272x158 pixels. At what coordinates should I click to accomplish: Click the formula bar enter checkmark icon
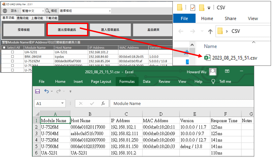tap(92, 104)
